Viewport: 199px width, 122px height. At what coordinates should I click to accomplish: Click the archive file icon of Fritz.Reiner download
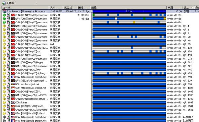point(4,11)
